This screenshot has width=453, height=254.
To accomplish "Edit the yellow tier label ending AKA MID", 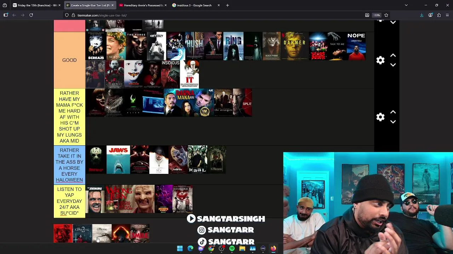I will click(69, 117).
